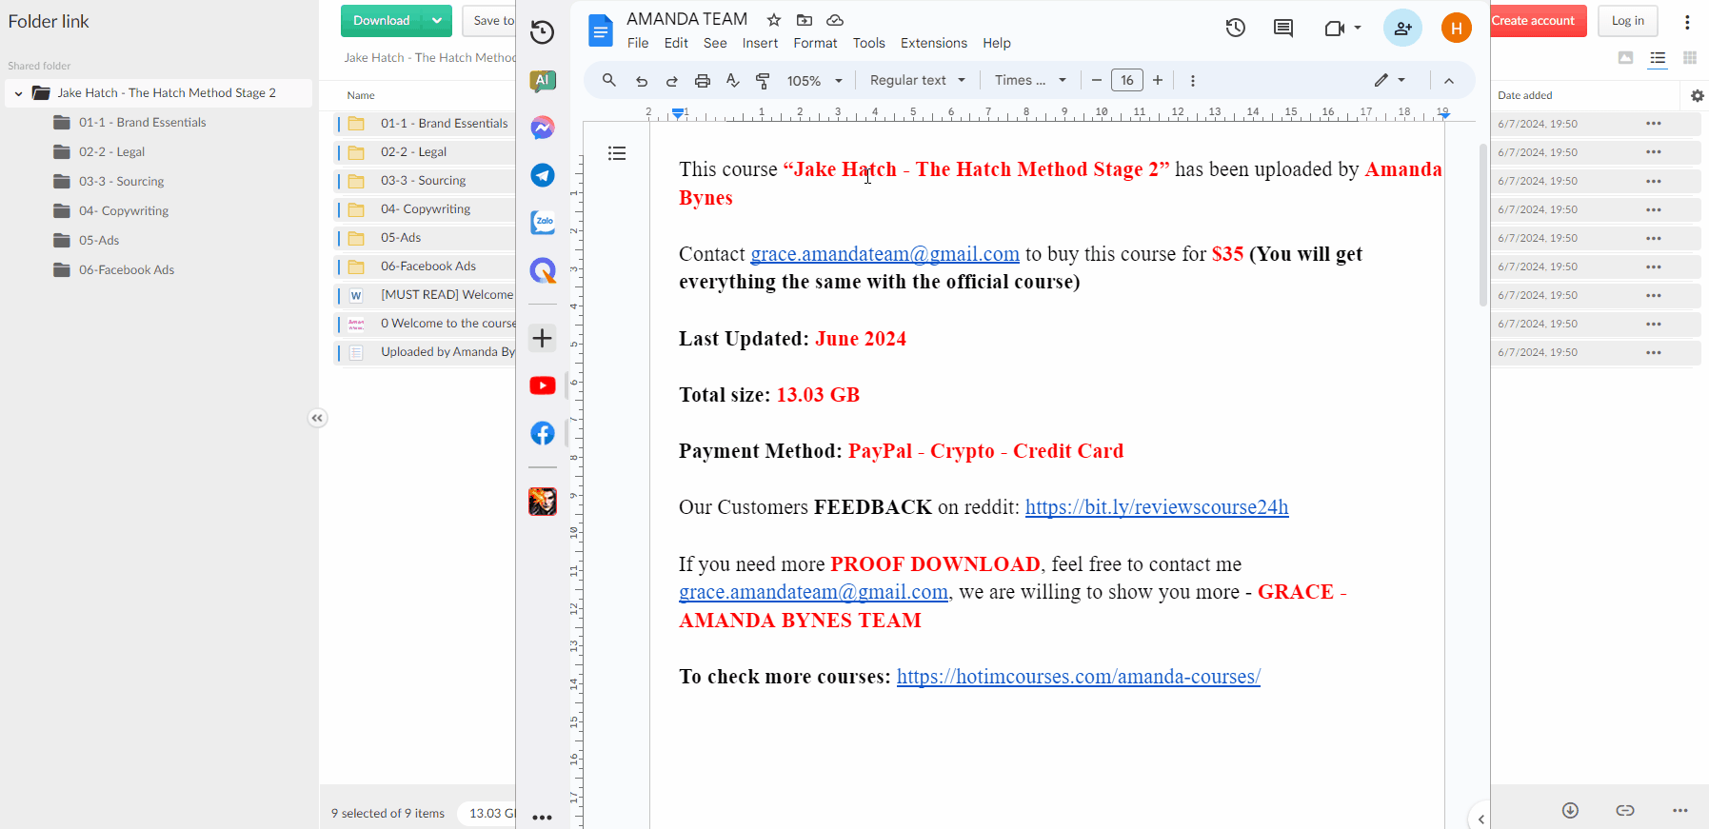Show the document outline icon
Image resolution: width=1709 pixels, height=829 pixels.
click(x=617, y=153)
